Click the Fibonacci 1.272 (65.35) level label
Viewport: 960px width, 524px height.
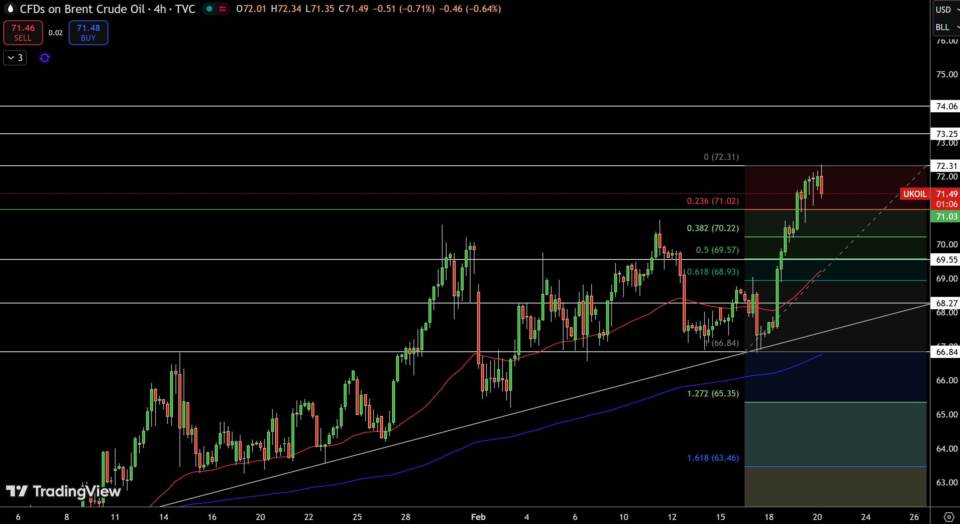[713, 394]
